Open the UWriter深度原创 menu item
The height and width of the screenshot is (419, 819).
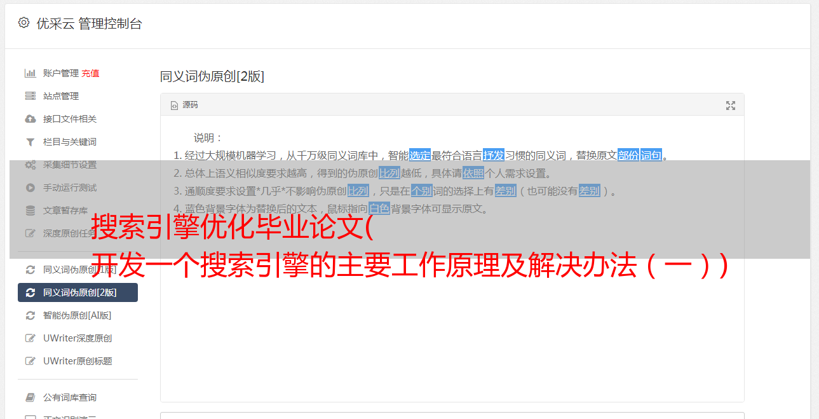pyautogui.click(x=78, y=338)
